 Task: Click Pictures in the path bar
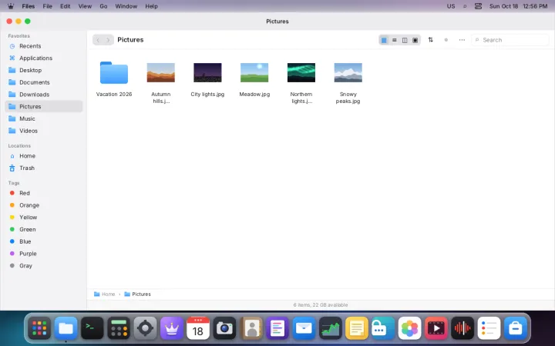(137, 294)
